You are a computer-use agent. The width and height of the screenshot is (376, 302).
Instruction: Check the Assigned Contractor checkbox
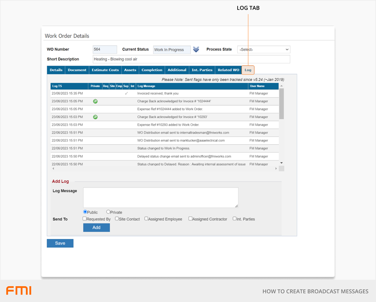click(x=191, y=219)
